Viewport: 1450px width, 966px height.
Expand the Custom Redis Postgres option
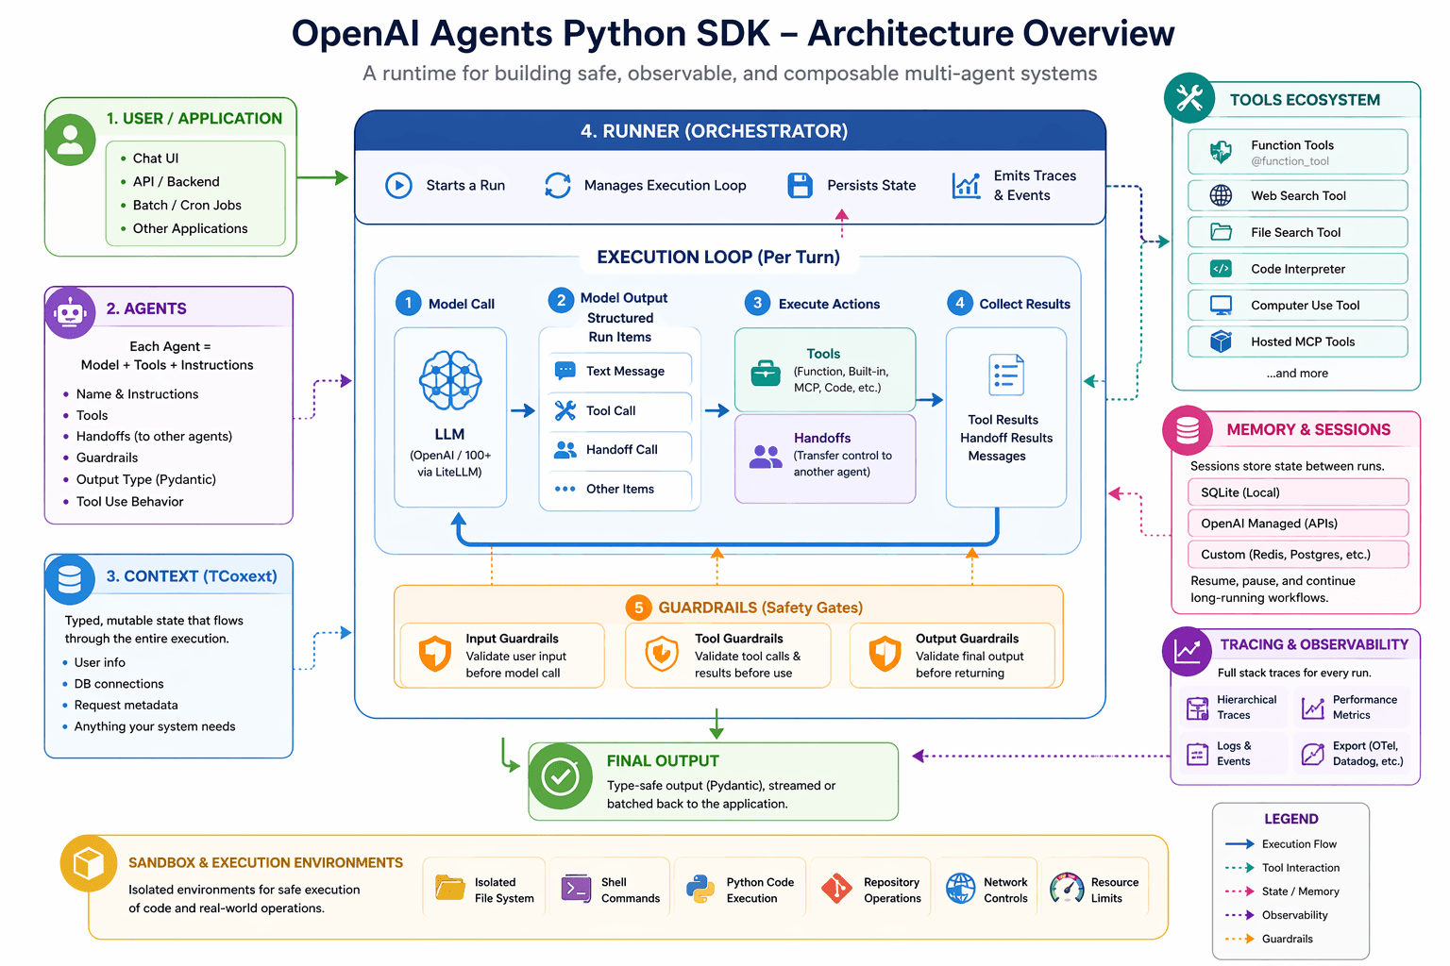point(1297,554)
